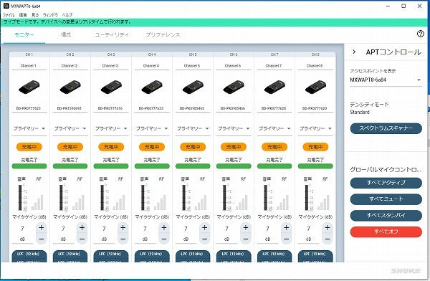This screenshot has width=430, height=281.
Task: Click the MXWAPT8 app icon in title bar
Action: [6, 6]
